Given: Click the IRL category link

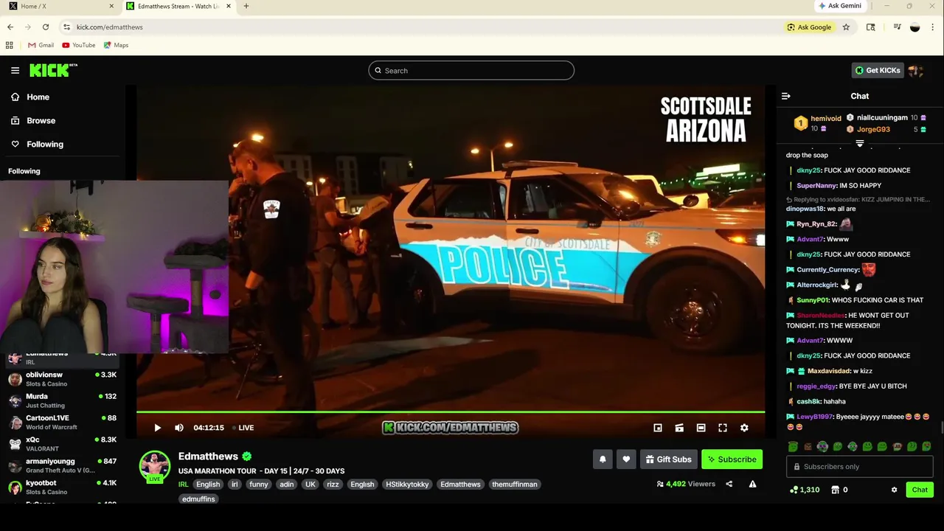Looking at the screenshot, I should click(183, 485).
